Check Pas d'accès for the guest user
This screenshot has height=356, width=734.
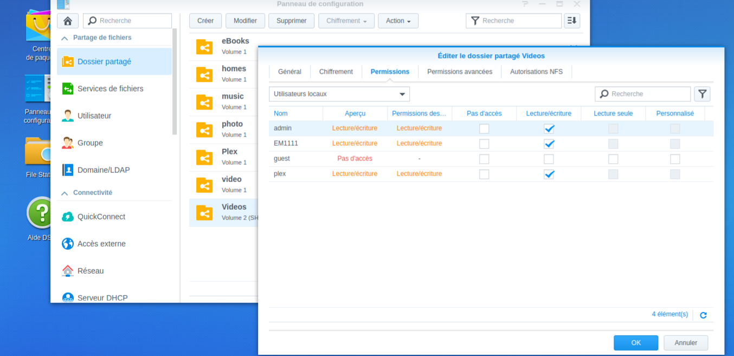484,159
